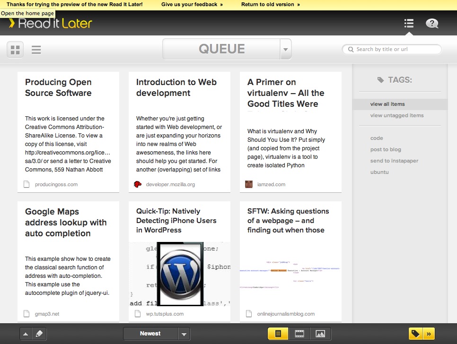This screenshot has height=344, width=457.
Task: Toggle the tags panel button
Action: [416, 334]
